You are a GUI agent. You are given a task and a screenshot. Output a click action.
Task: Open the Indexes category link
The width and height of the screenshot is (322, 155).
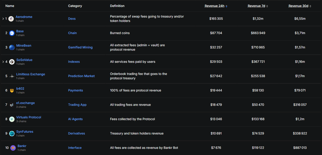[x=74, y=62]
